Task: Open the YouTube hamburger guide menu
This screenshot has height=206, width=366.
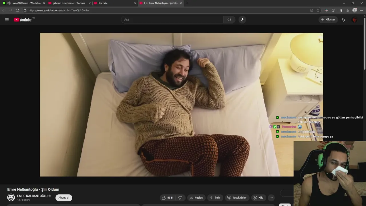Action: (x=7, y=19)
